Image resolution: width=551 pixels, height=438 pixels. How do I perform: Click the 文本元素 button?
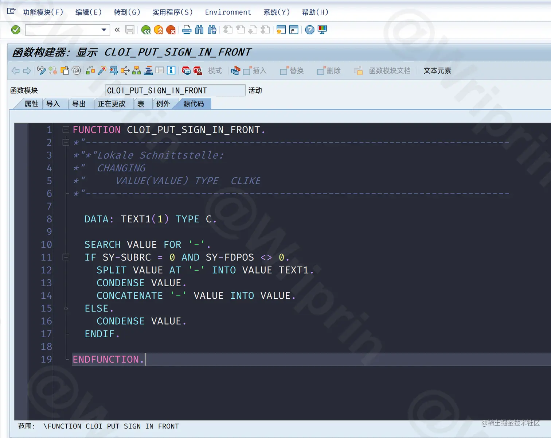pos(437,70)
